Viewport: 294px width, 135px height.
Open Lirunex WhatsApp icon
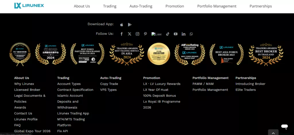point(191,34)
